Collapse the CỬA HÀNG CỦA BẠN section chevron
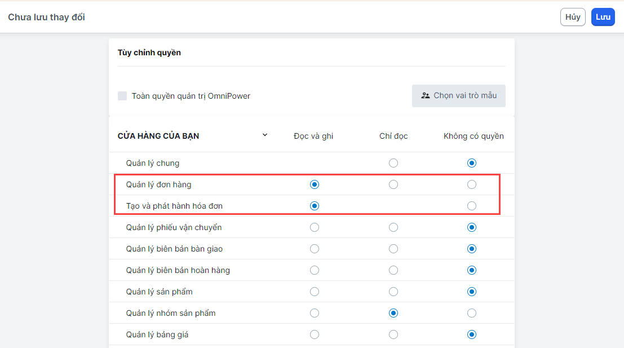The width and height of the screenshot is (624, 348). tap(265, 135)
